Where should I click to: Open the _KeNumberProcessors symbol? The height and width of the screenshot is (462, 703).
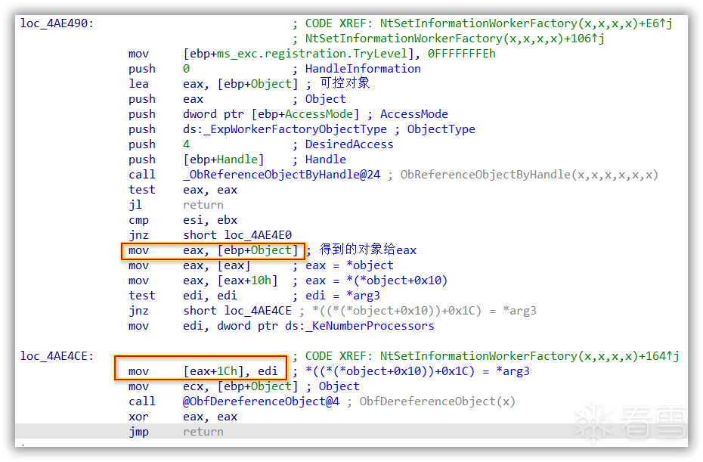tap(370, 326)
